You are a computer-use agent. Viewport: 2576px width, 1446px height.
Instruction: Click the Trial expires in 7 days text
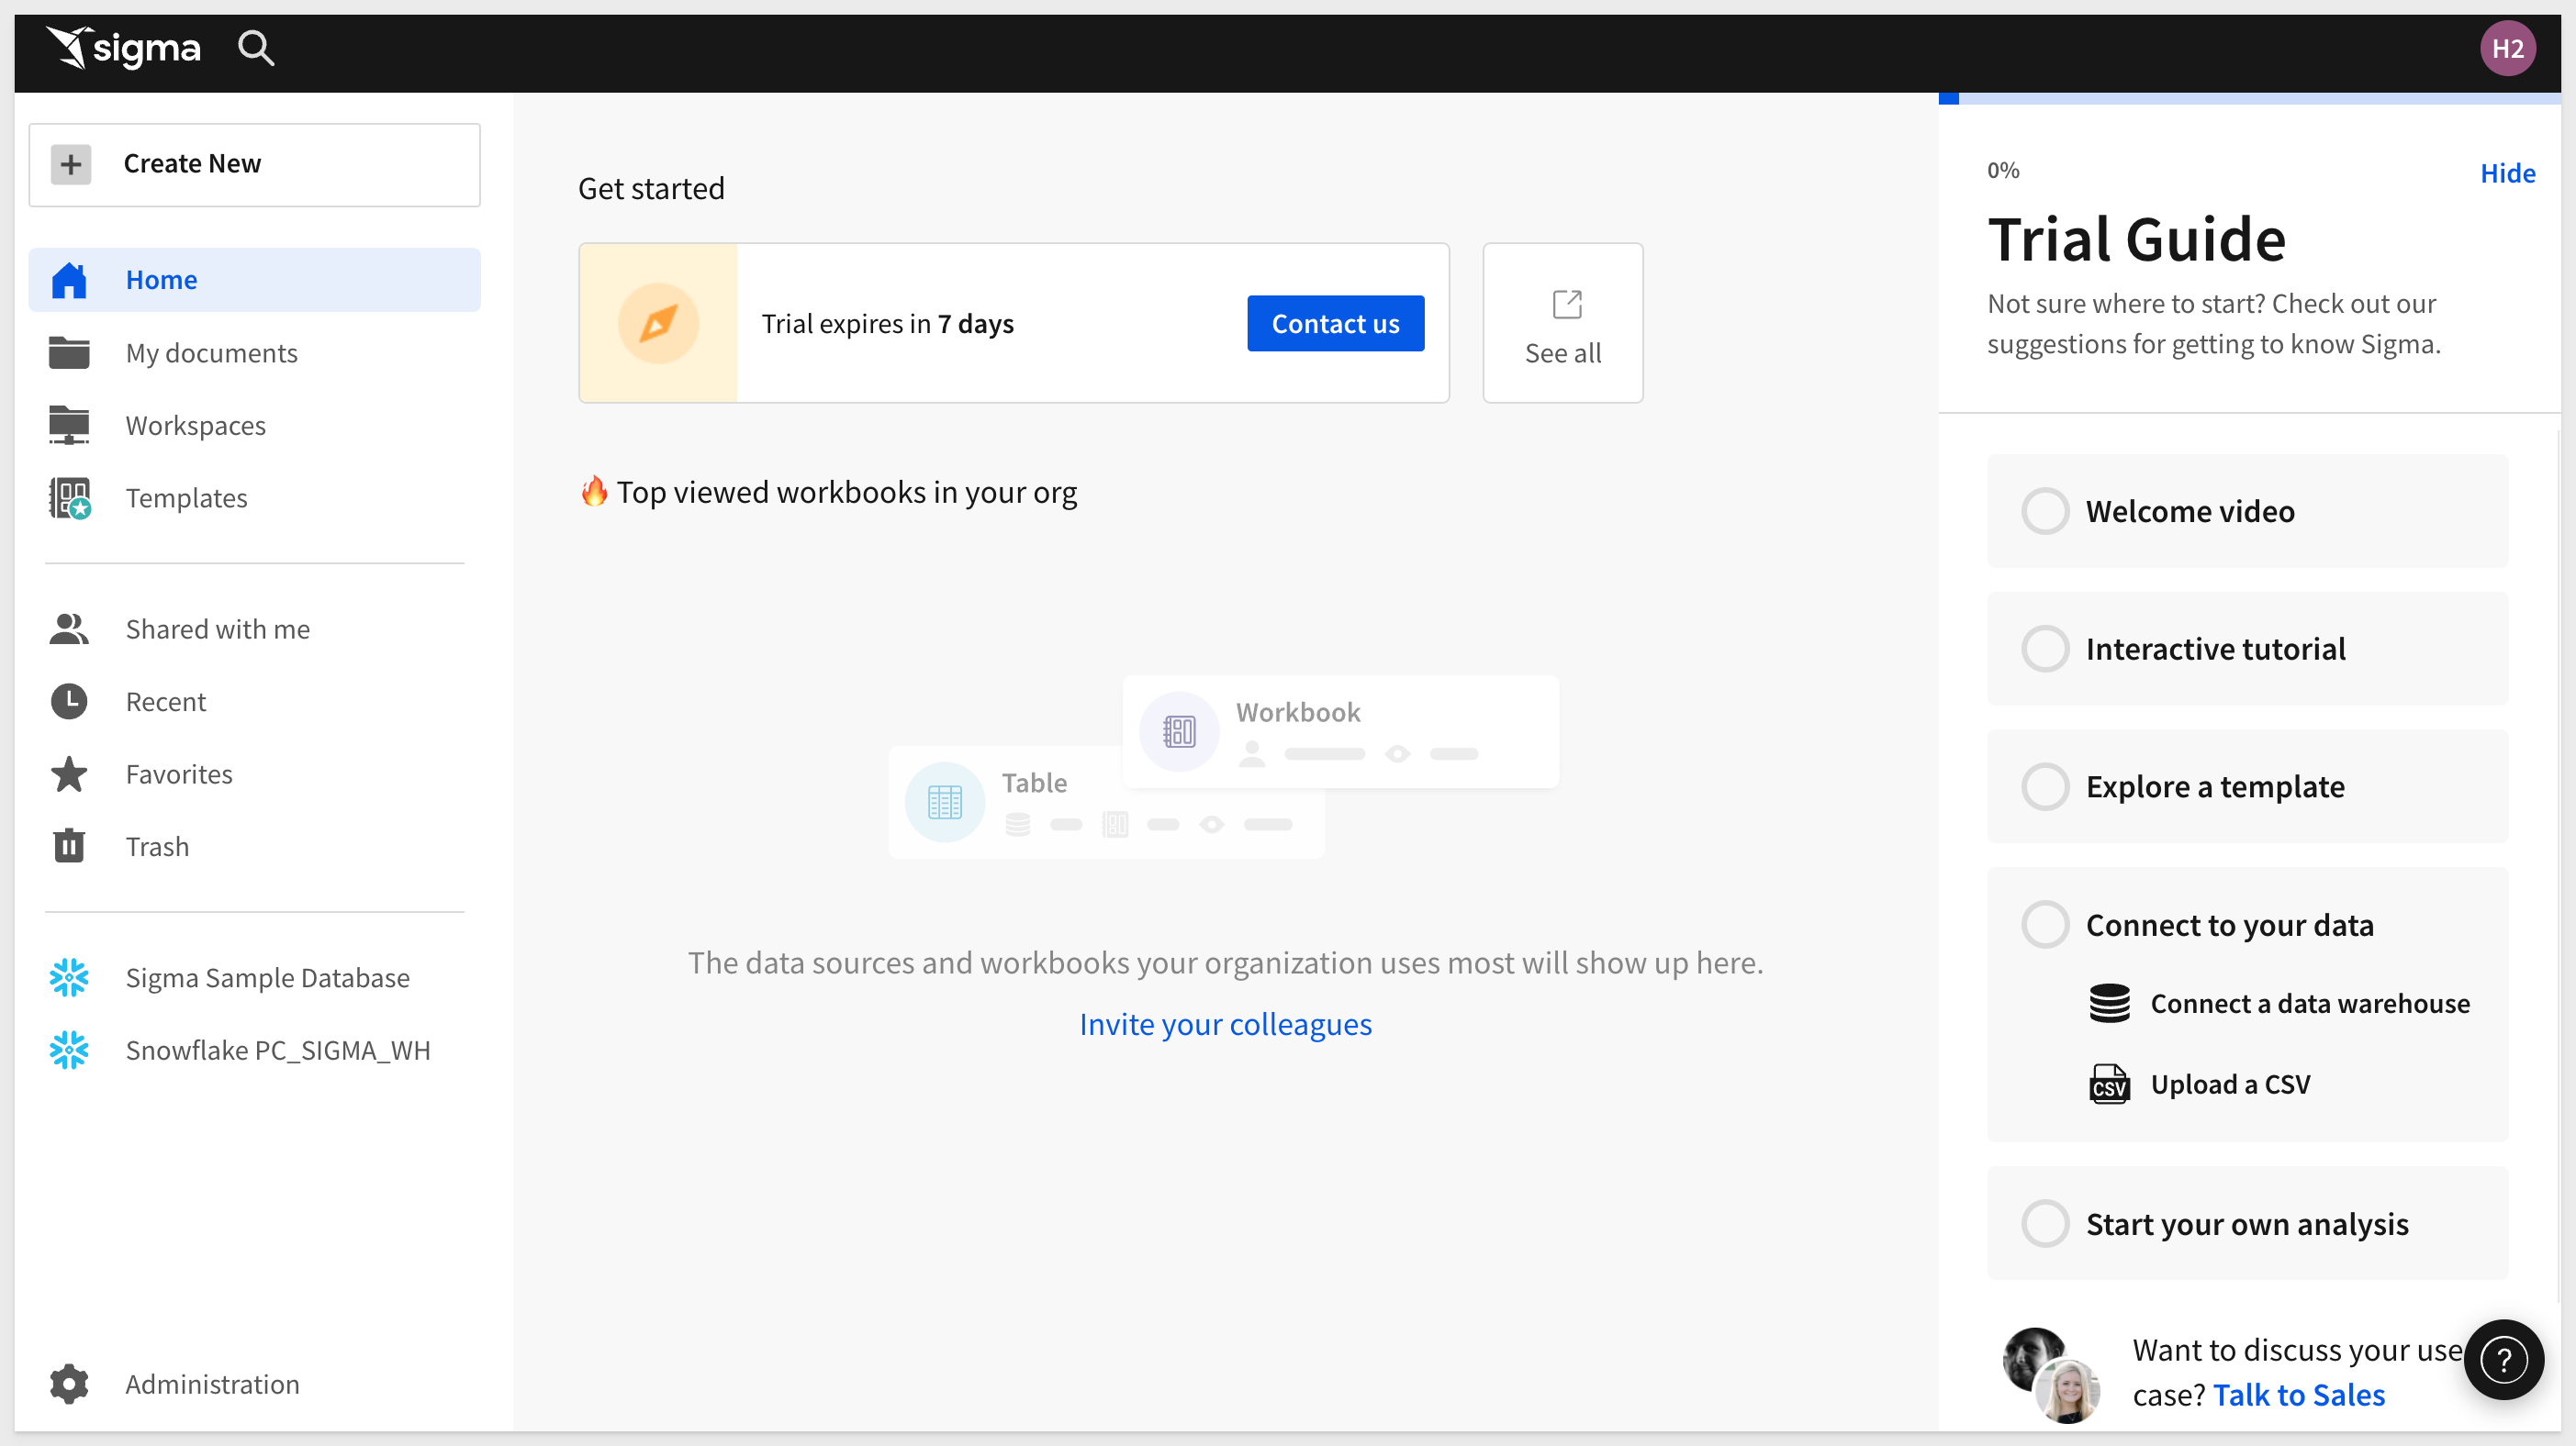[887, 324]
